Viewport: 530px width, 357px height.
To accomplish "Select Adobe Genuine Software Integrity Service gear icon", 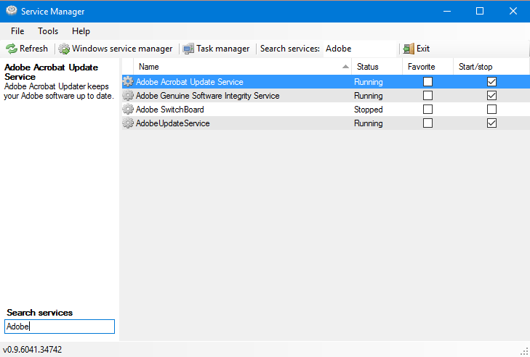I will tap(128, 96).
